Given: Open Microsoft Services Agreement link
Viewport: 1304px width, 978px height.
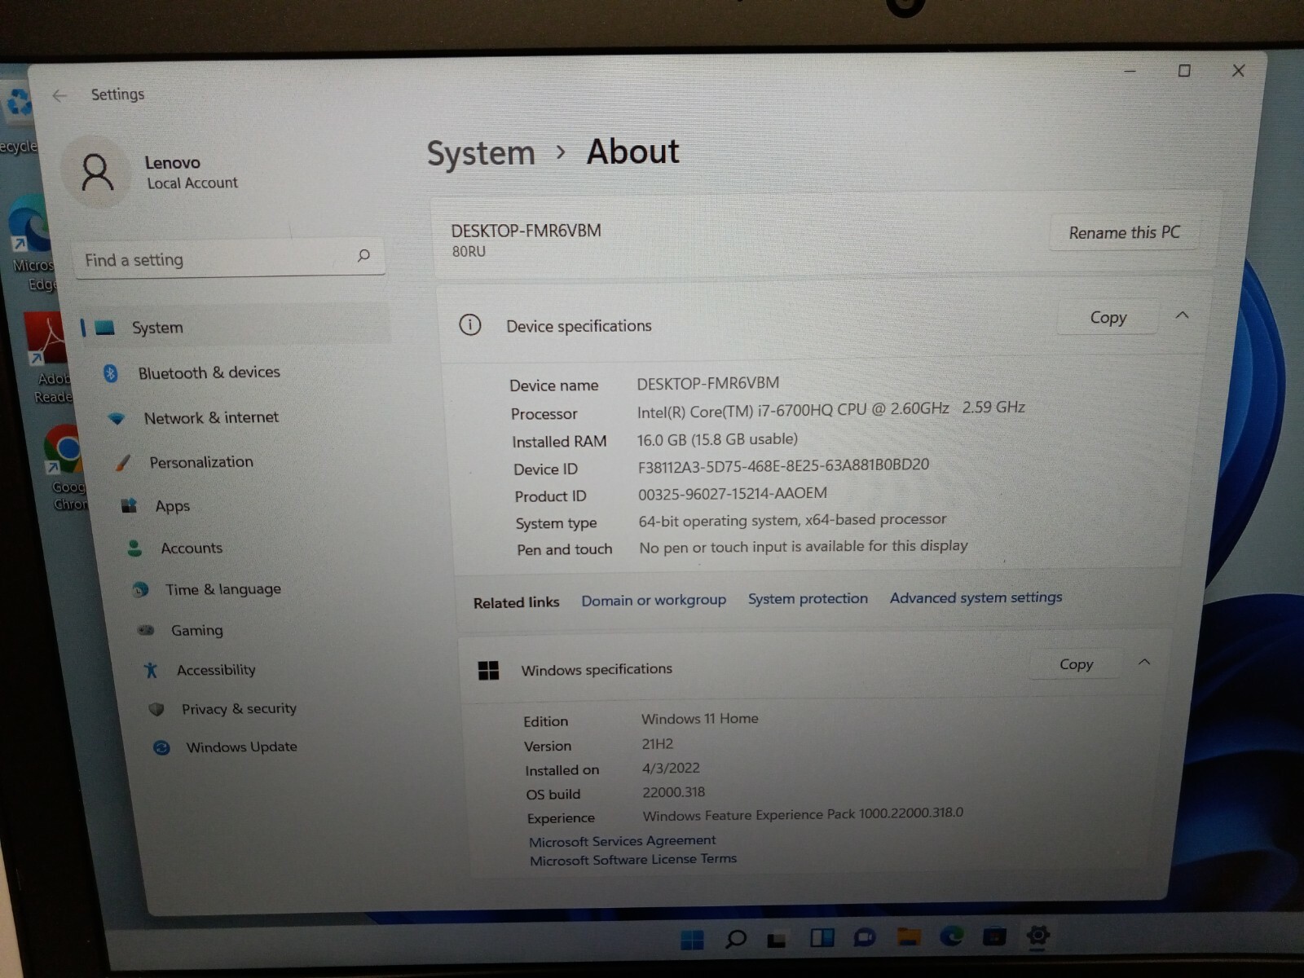Looking at the screenshot, I should 622,841.
